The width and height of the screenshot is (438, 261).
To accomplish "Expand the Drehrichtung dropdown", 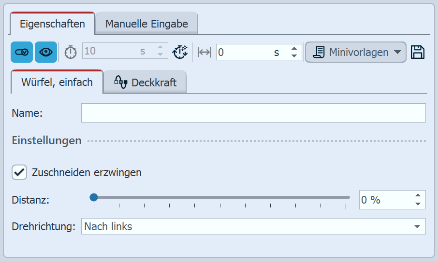I will [x=417, y=226].
